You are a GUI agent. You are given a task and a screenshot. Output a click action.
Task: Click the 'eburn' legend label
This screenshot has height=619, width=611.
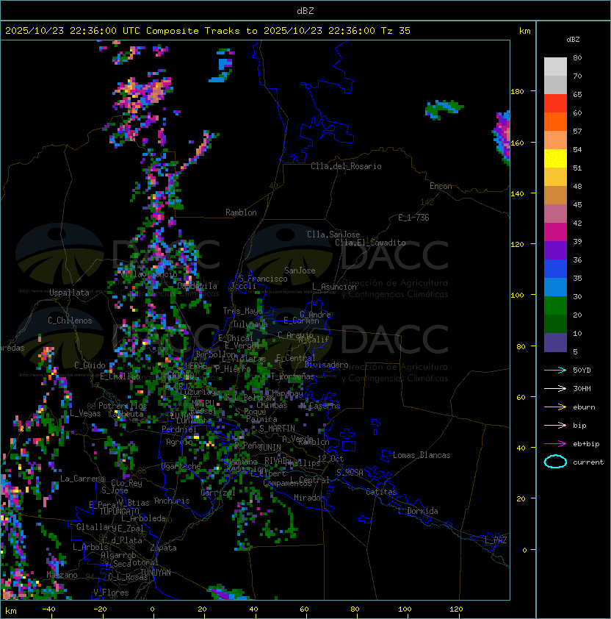[584, 407]
